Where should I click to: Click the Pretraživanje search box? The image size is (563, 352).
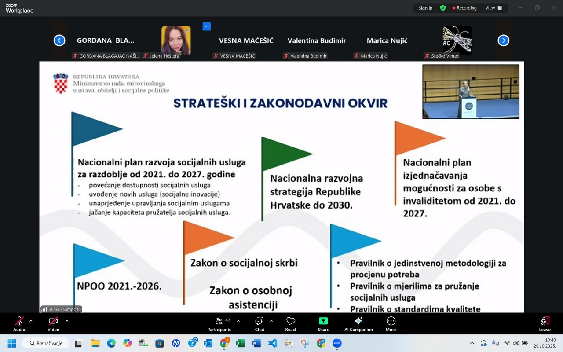(x=46, y=343)
